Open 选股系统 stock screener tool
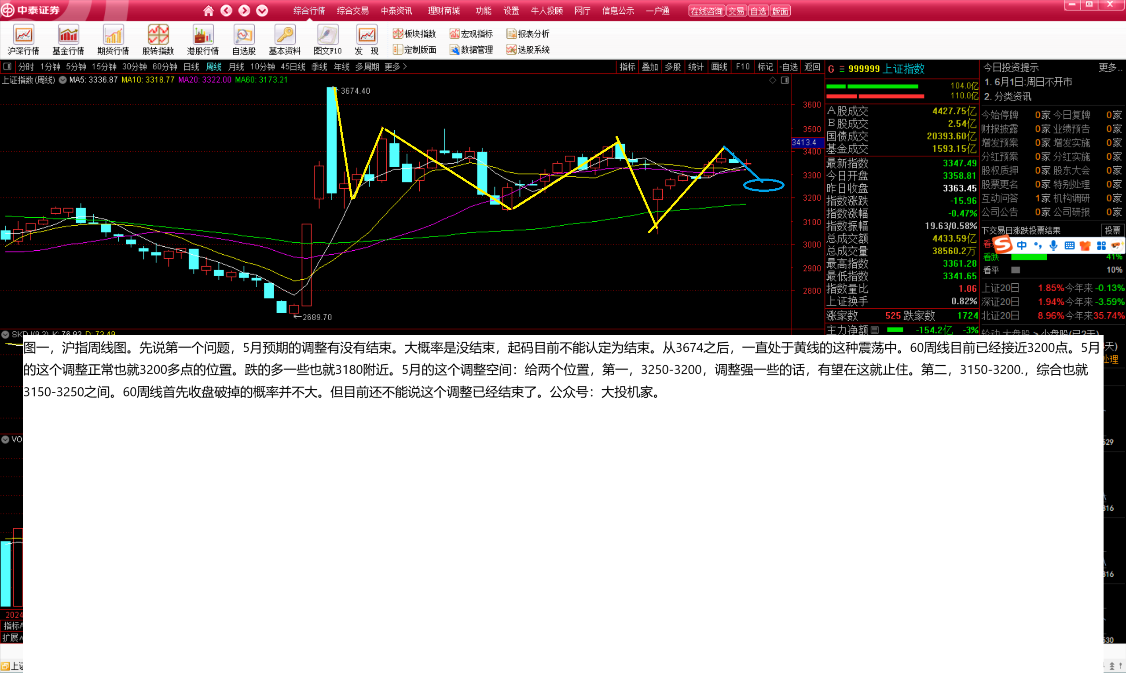 click(528, 49)
